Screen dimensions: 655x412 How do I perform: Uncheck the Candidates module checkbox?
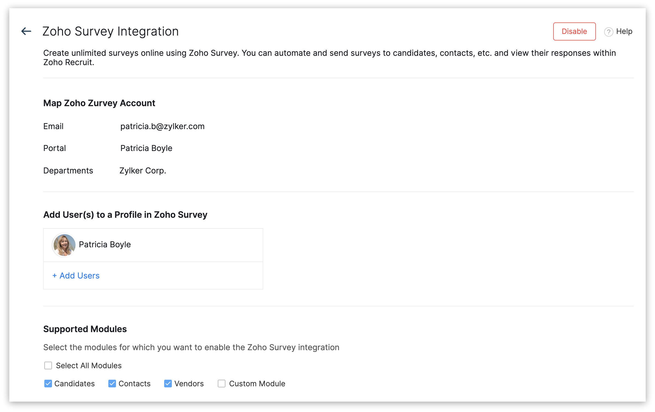coord(48,384)
